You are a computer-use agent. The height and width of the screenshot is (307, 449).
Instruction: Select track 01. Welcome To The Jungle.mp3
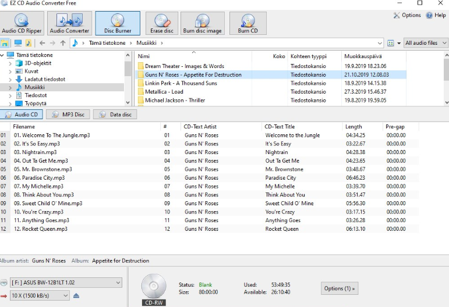[52, 135]
